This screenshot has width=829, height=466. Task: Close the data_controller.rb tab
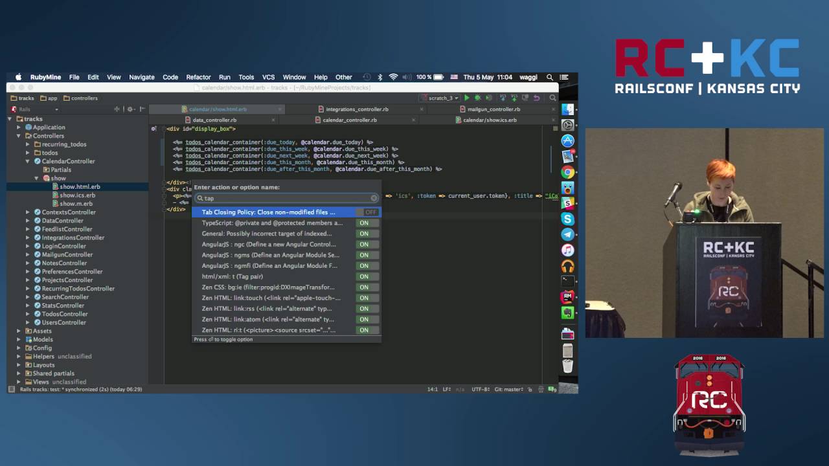tap(274, 120)
